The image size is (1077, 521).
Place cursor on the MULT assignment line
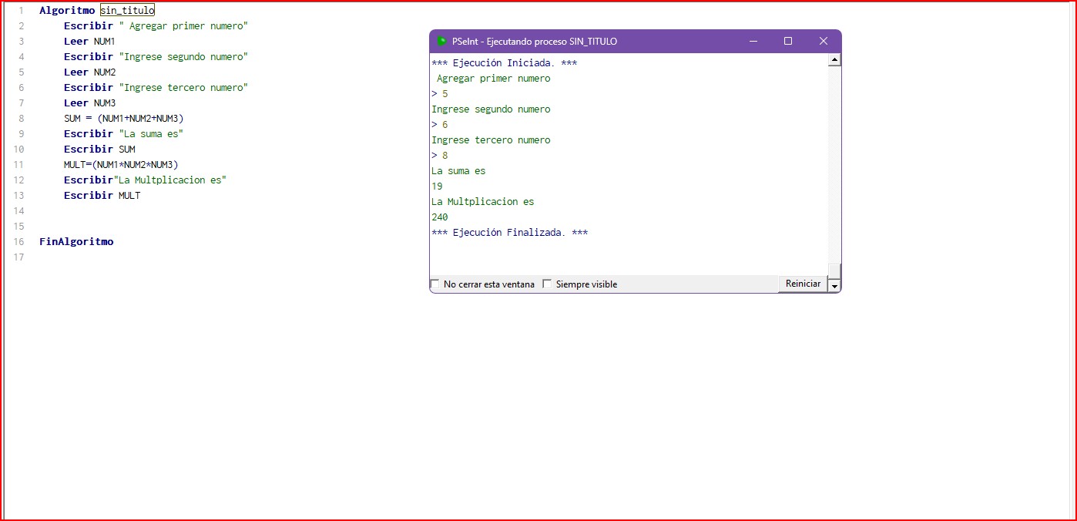(121, 165)
